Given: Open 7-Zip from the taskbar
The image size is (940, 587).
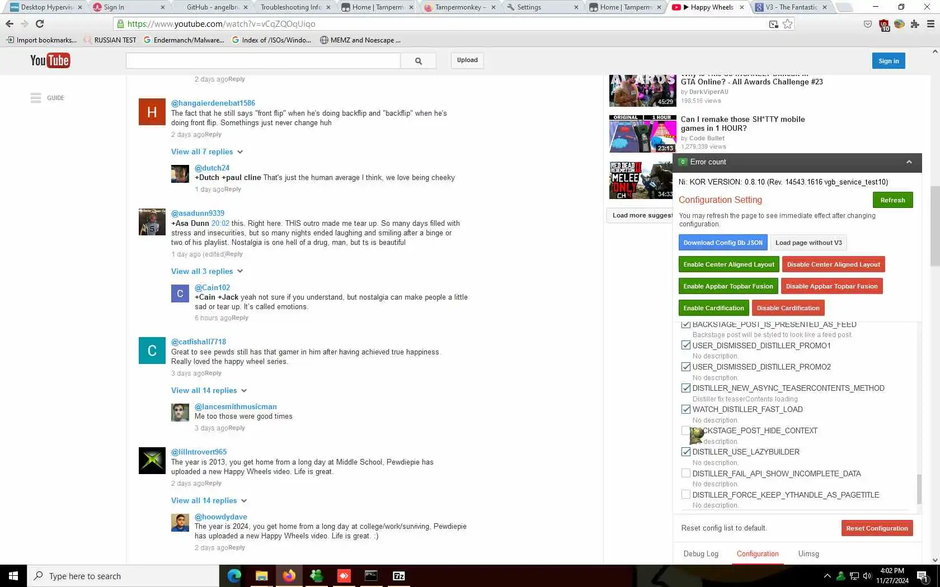Looking at the screenshot, I should (398, 576).
